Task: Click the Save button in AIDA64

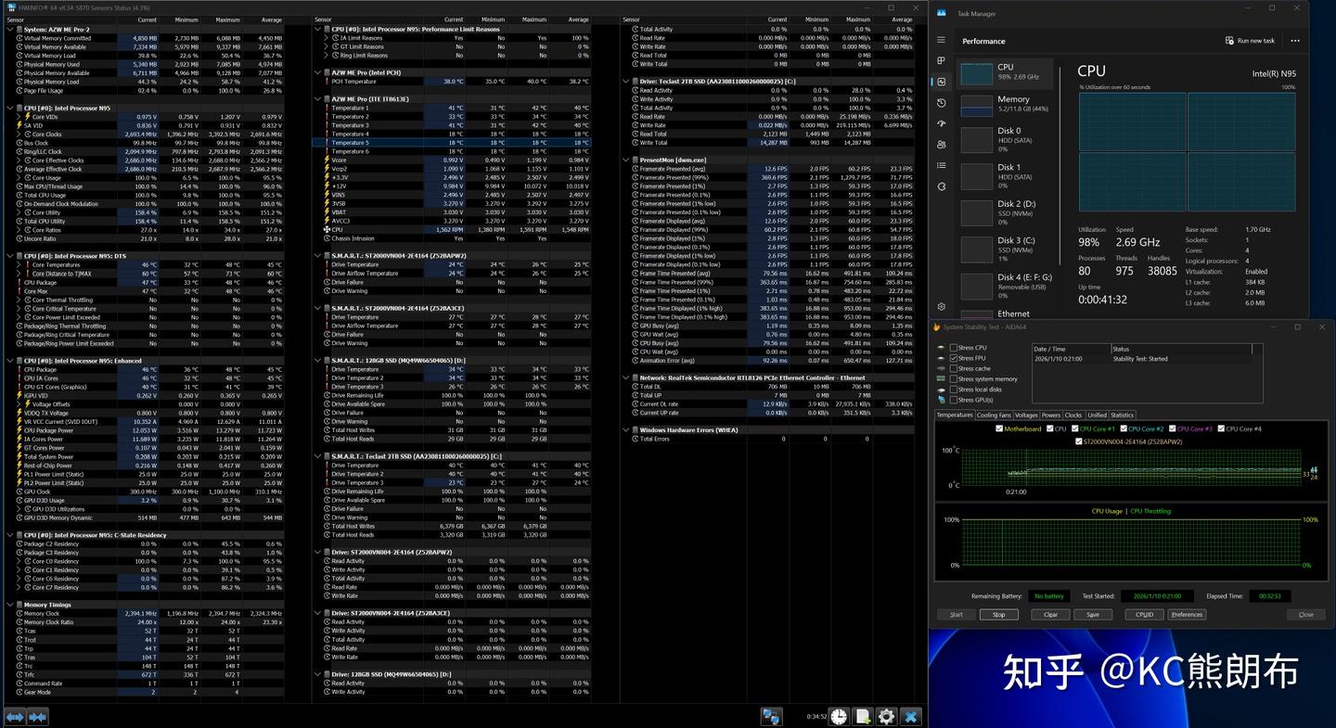Action: point(1093,614)
